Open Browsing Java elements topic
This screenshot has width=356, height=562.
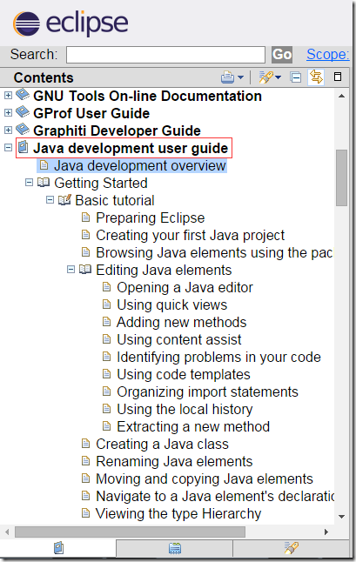point(214,252)
